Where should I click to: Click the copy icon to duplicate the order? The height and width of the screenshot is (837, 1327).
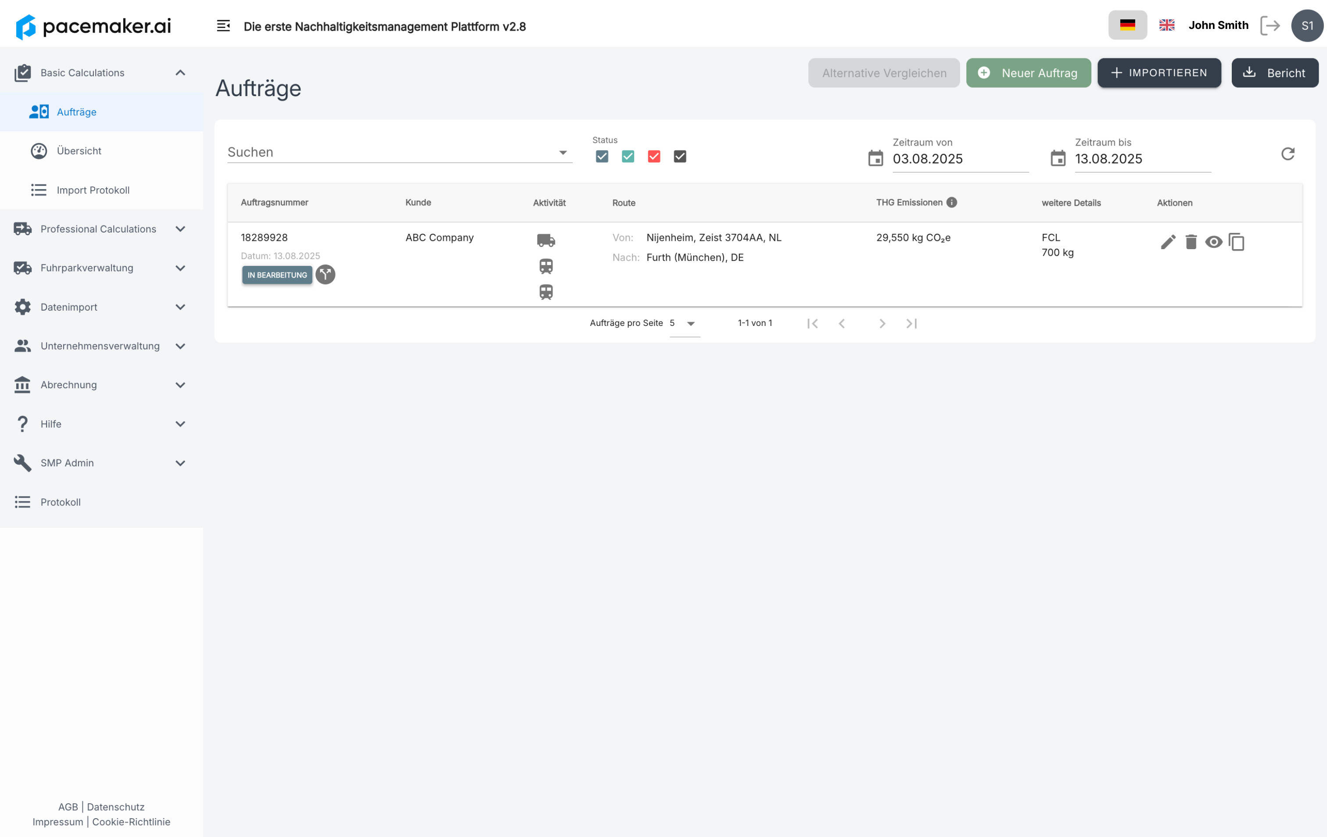(x=1236, y=242)
